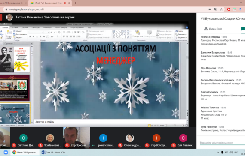Click the microphone icon in system tray
Screen dimensions: 245x156
click(222, 153)
